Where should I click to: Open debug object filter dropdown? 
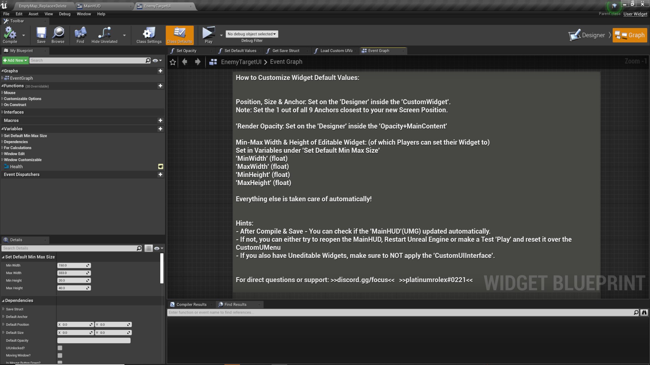pos(252,34)
